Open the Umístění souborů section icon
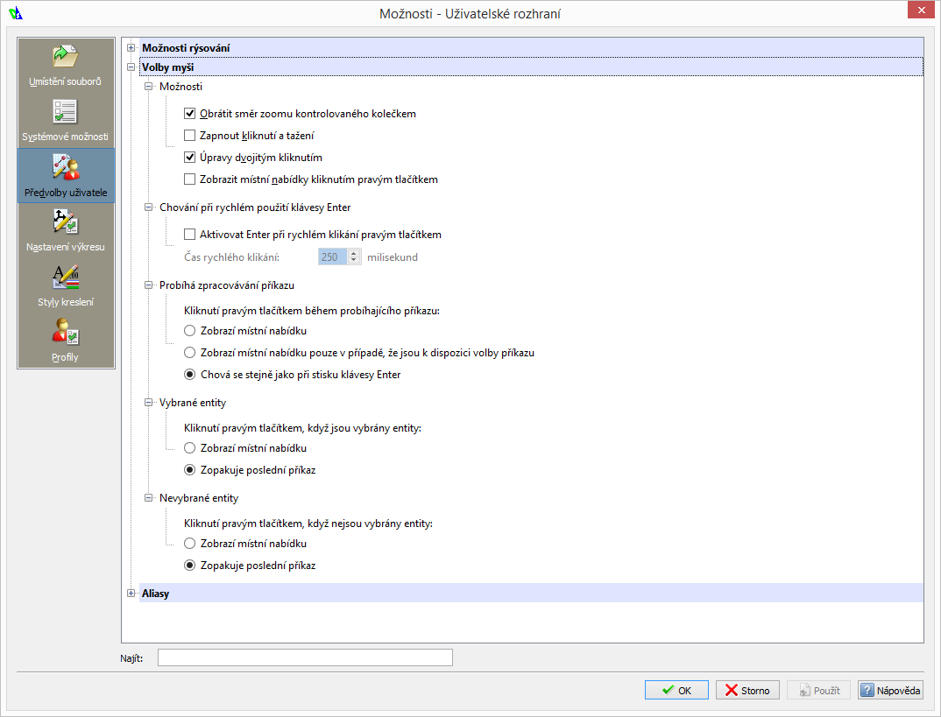Screen dimensions: 941x717 pos(66,58)
